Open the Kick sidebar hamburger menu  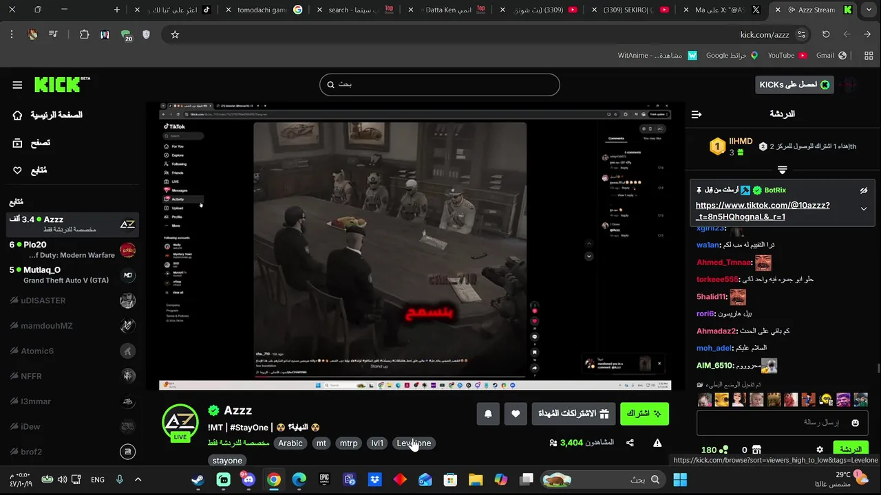click(x=17, y=85)
